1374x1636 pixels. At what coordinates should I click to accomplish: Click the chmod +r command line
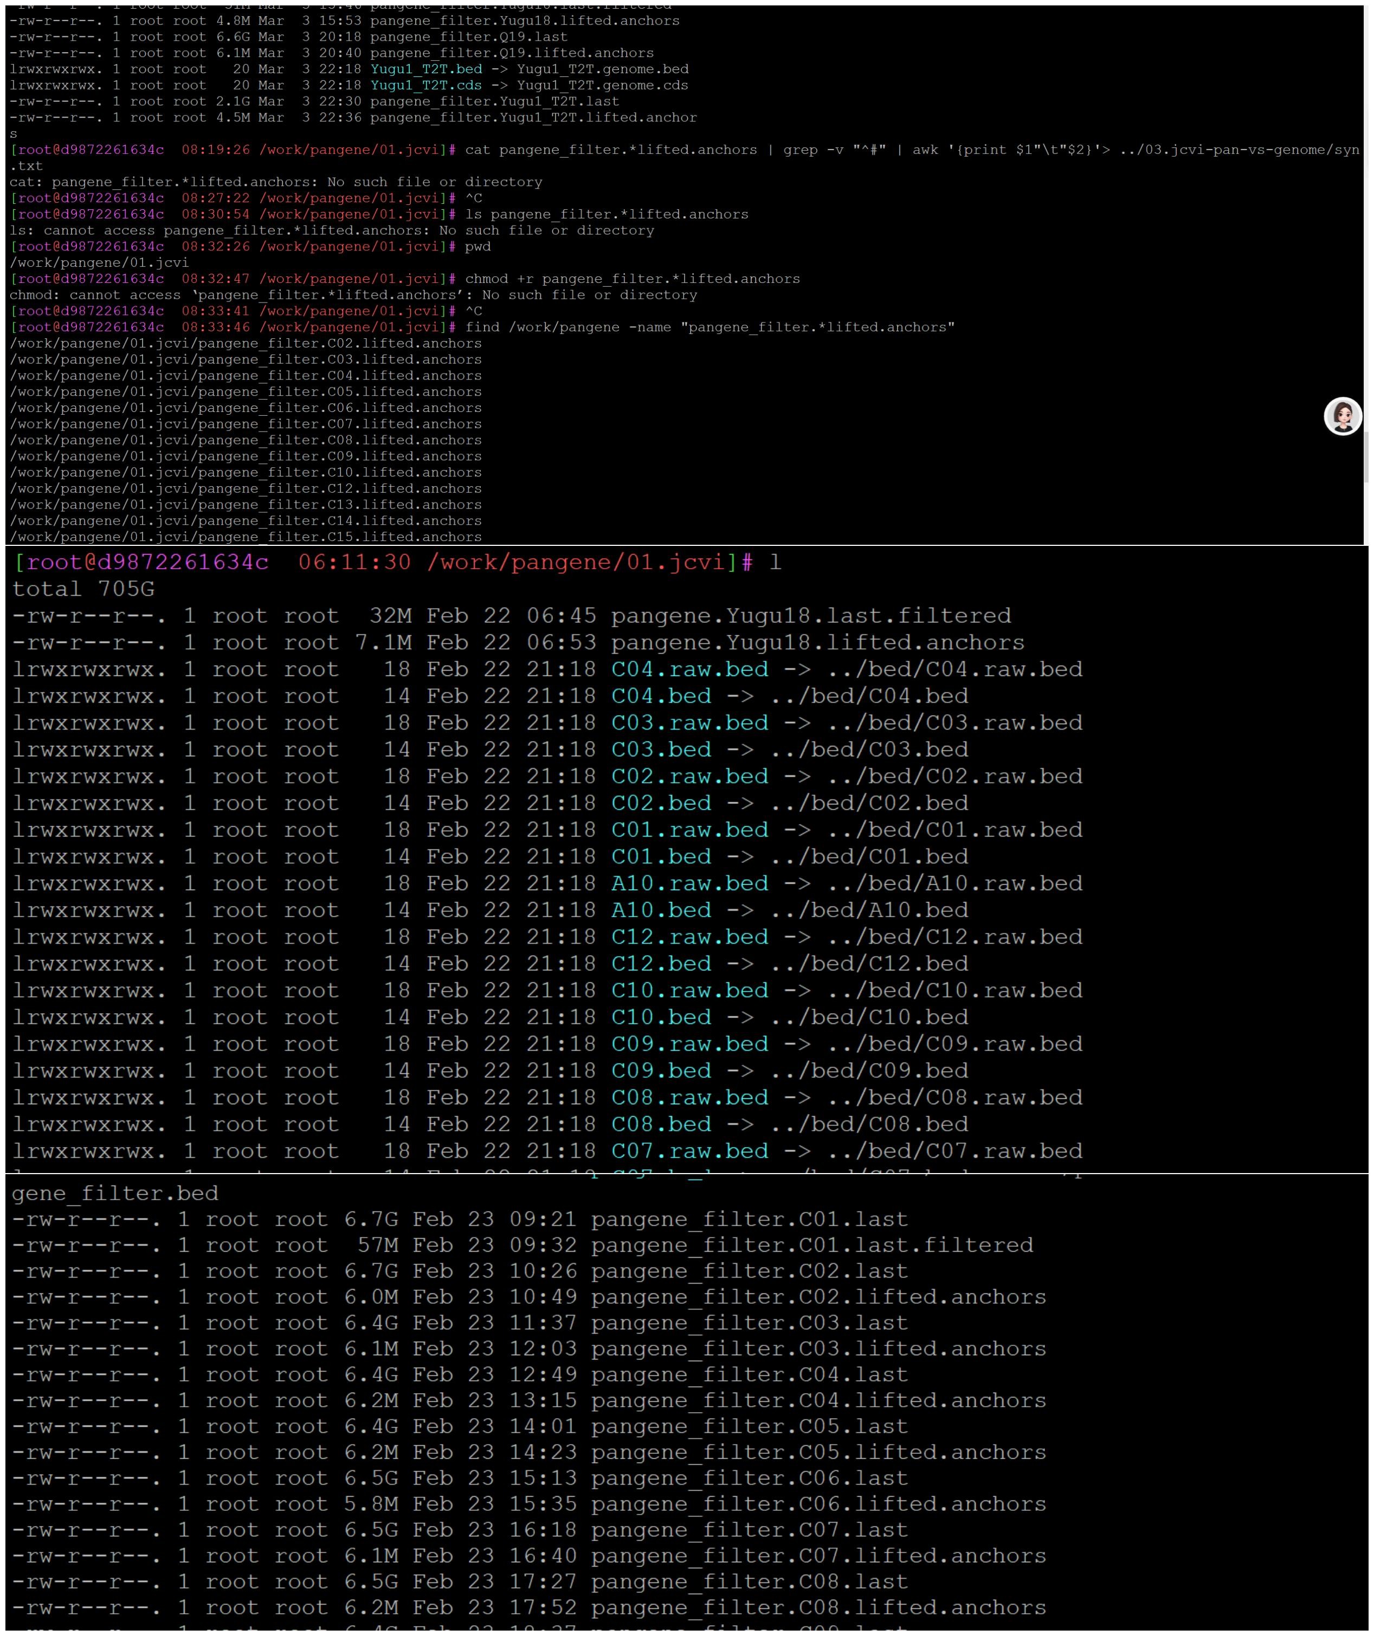[x=631, y=278]
